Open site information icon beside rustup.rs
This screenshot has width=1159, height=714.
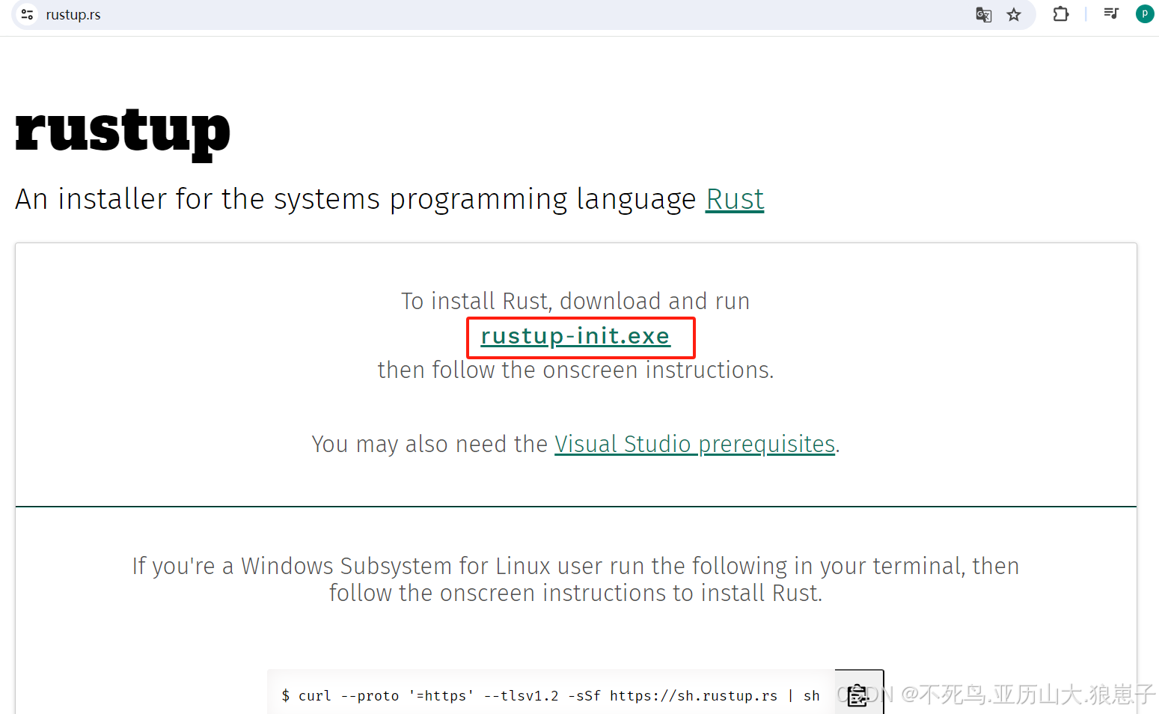point(27,14)
